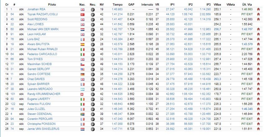This screenshot has width=266, height=137.
Task: Click the home icon in Chaz DAVIES's row
Action: click(x=258, y=79)
